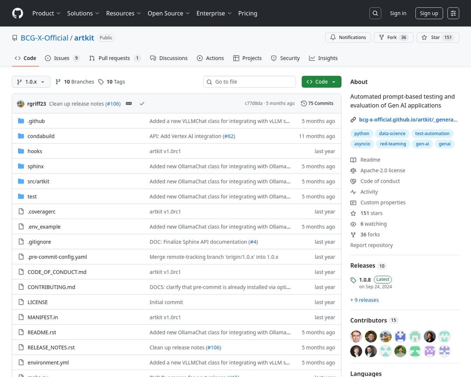Image resolution: width=471 pixels, height=377 pixels.
Task: Click the GitHub logo icon
Action: (17, 14)
